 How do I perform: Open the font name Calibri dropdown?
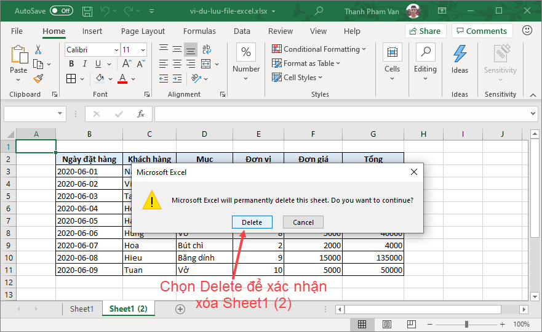tap(116, 50)
